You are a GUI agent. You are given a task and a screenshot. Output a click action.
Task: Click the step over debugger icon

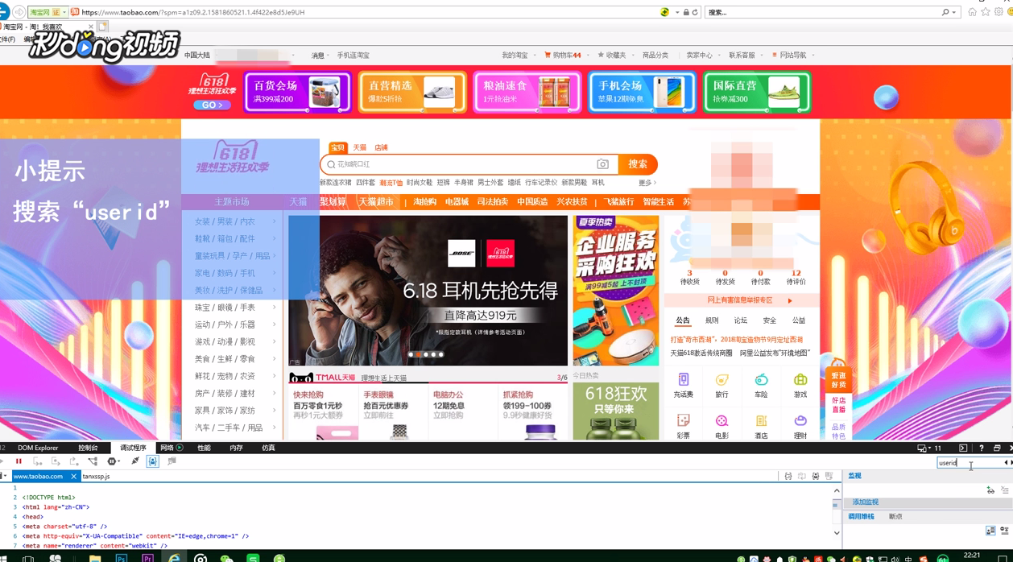pyautogui.click(x=56, y=461)
